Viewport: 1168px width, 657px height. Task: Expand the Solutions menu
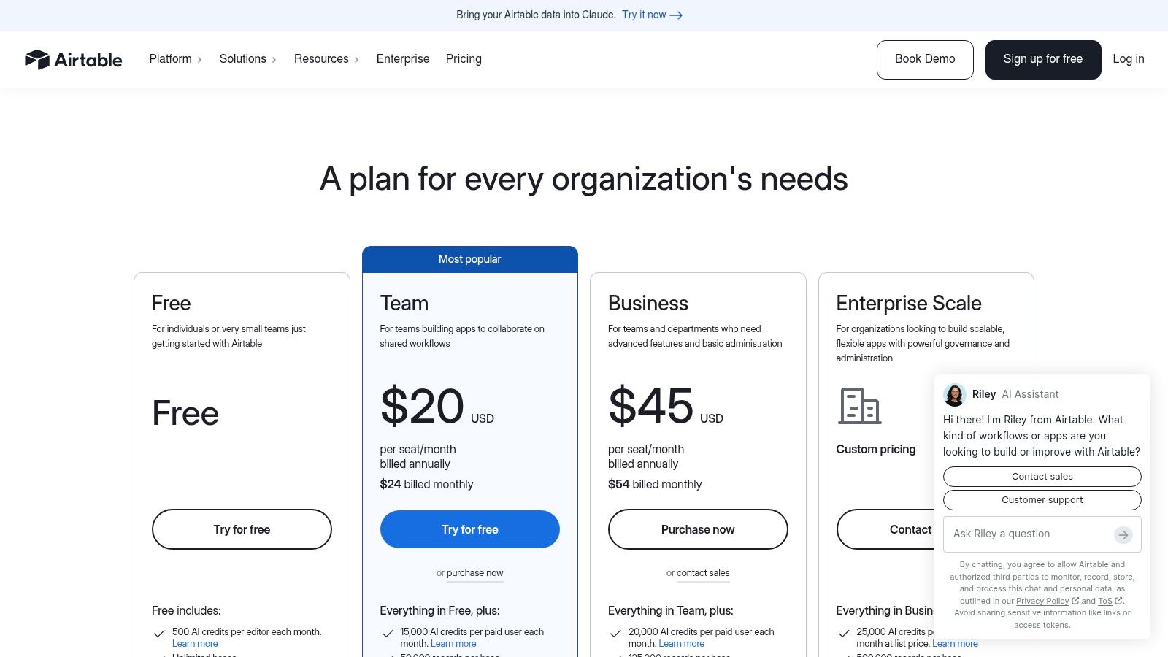(247, 59)
